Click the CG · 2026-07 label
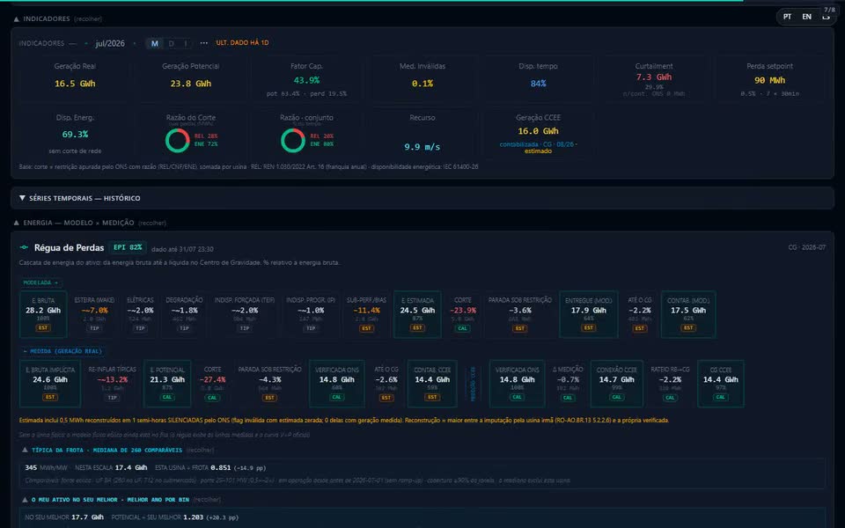Viewport: 845px width, 528px height. (x=807, y=247)
